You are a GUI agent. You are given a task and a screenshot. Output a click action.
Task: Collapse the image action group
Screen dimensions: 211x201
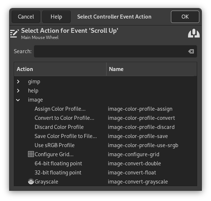tap(18, 100)
